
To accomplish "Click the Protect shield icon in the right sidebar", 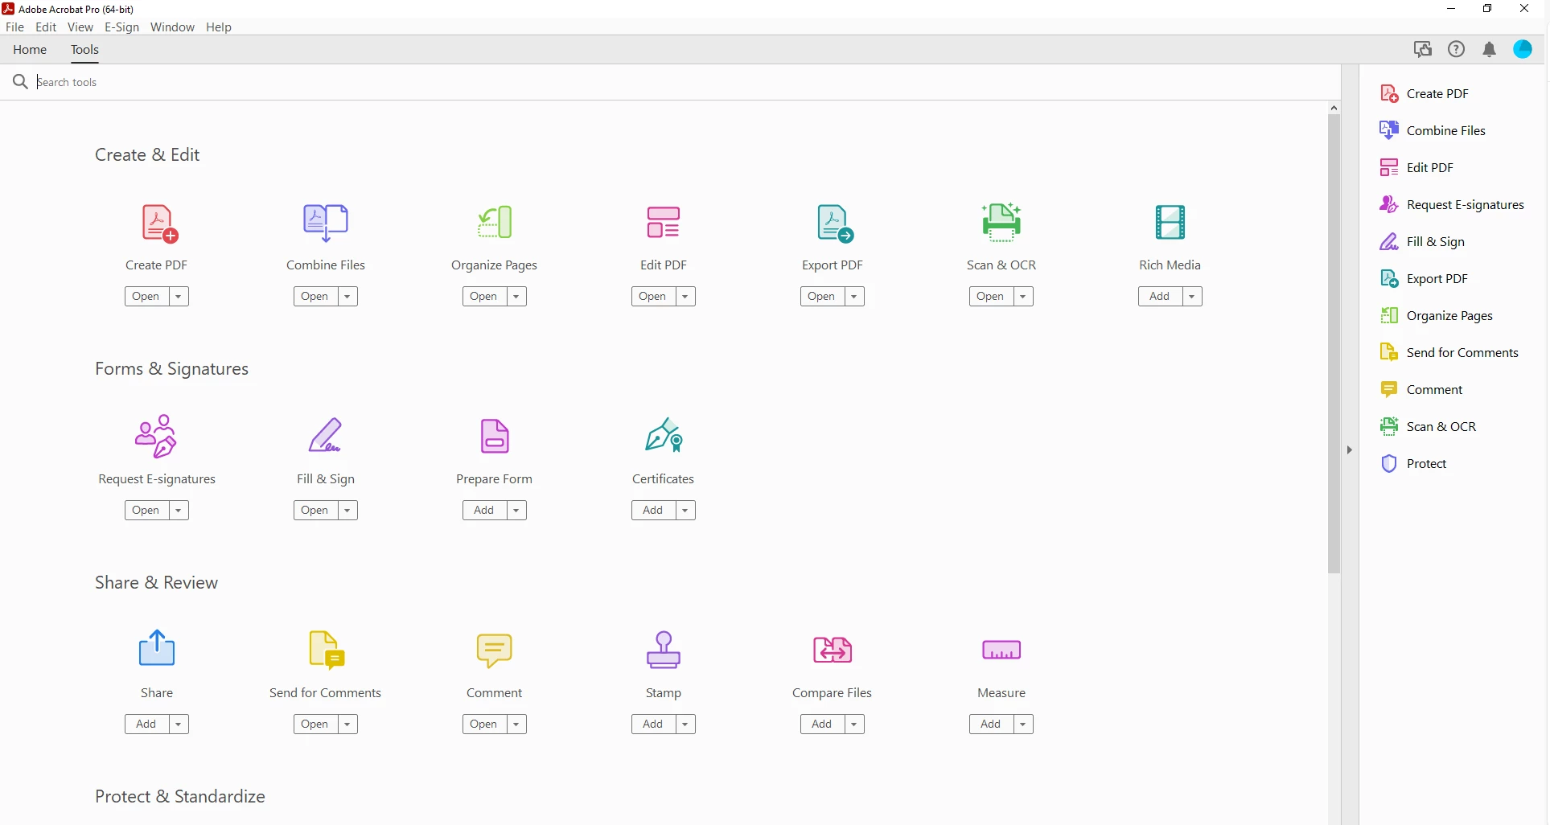I will (x=1389, y=464).
